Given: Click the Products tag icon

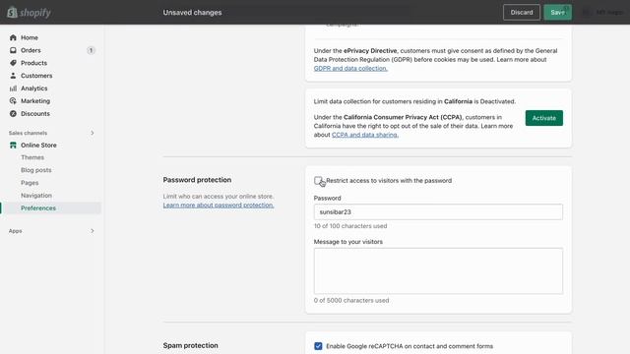Looking at the screenshot, I should pos(13,63).
